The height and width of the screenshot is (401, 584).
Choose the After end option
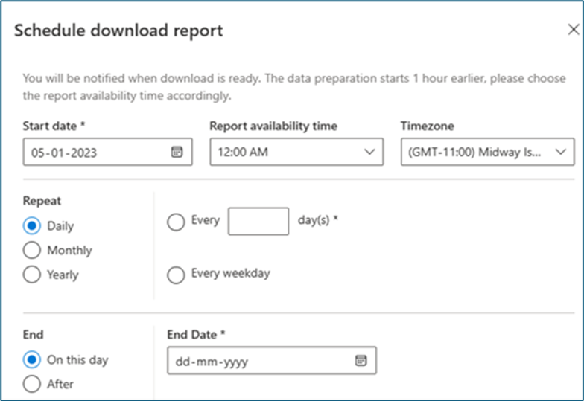(x=32, y=384)
